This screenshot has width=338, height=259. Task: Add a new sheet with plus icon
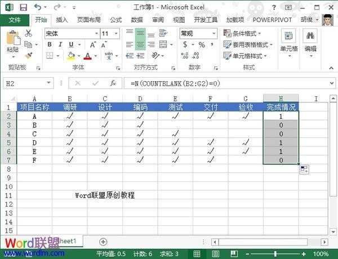tap(103, 242)
